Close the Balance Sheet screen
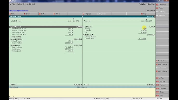The height and width of the screenshot is (100, 178). click(155, 17)
